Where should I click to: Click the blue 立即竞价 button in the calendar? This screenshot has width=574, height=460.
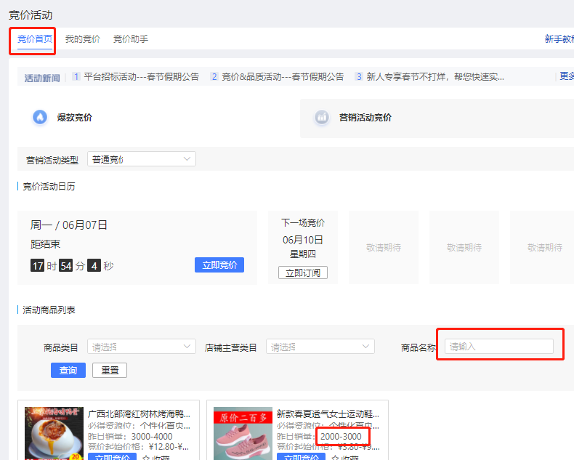pyautogui.click(x=219, y=265)
